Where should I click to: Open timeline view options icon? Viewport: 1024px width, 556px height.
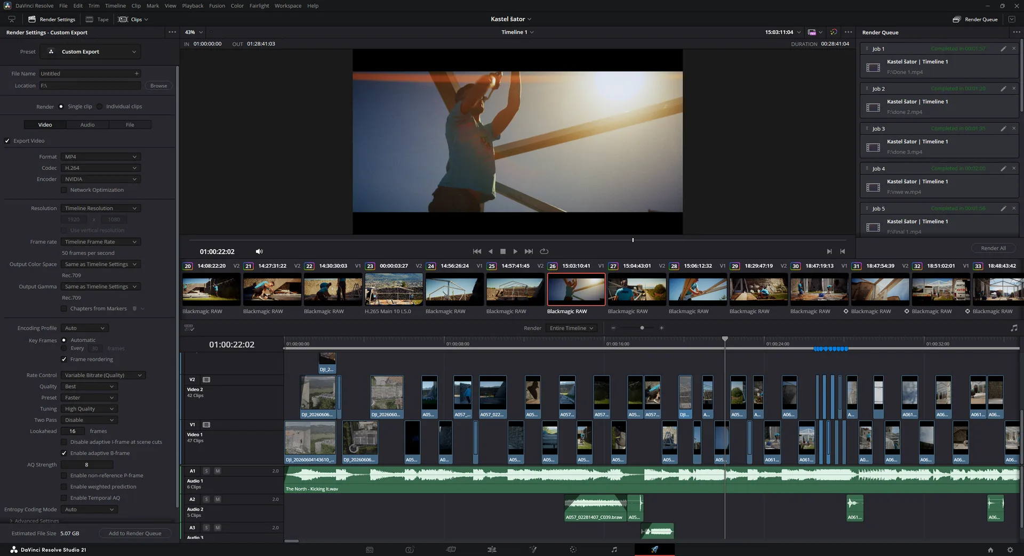(189, 328)
